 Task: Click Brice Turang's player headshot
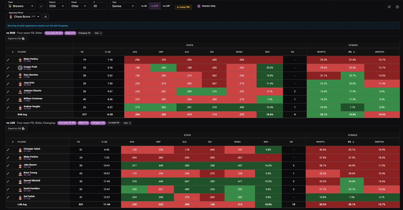20,173
